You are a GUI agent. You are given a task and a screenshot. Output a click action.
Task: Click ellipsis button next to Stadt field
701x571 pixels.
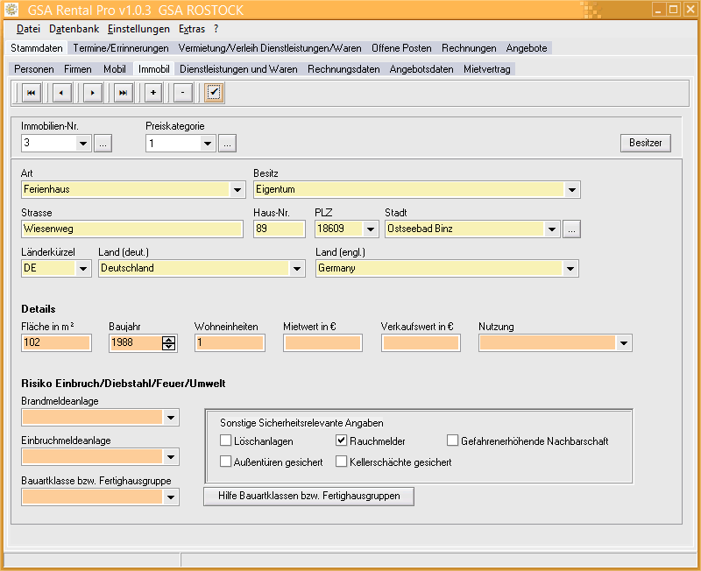[571, 229]
